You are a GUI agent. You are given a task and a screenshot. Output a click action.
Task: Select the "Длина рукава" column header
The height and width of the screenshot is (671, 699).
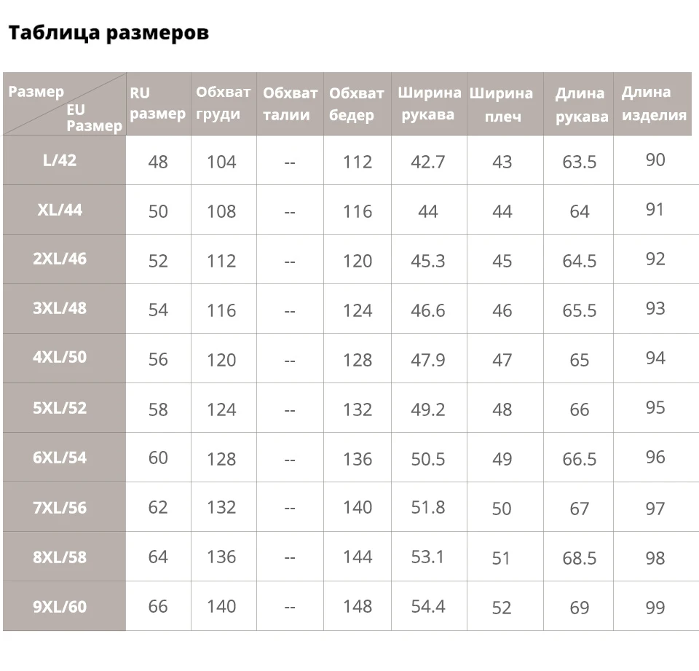[x=580, y=104]
